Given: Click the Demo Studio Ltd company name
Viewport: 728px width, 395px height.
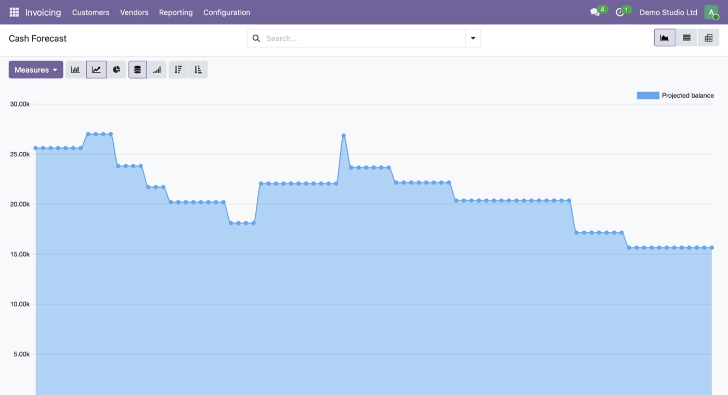Looking at the screenshot, I should tap(668, 12).
